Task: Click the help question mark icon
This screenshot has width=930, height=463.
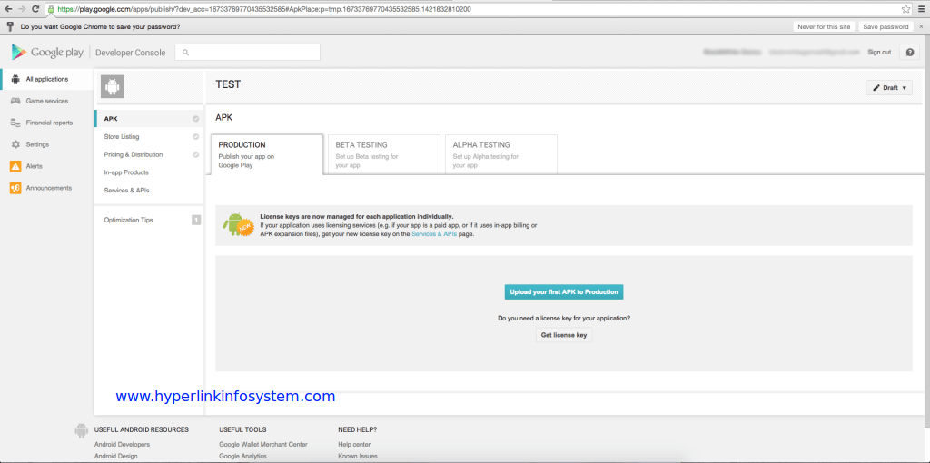Action: (x=909, y=52)
